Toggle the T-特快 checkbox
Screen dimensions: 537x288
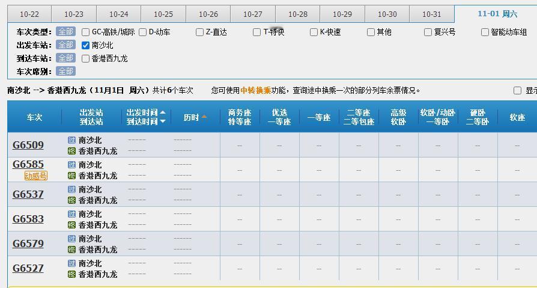[x=256, y=32]
